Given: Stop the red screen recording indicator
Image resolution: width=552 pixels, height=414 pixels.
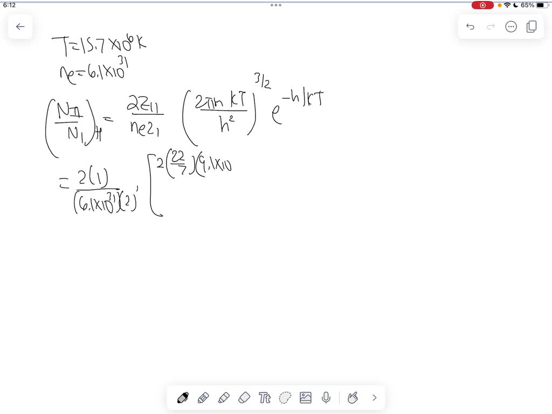Looking at the screenshot, I should [482, 5].
